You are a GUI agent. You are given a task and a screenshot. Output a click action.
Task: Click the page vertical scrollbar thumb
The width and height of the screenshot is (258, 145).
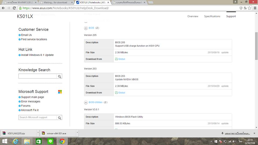point(256,46)
